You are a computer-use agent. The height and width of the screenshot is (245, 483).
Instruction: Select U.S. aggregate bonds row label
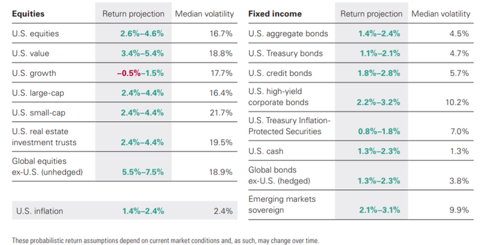pos(288,34)
